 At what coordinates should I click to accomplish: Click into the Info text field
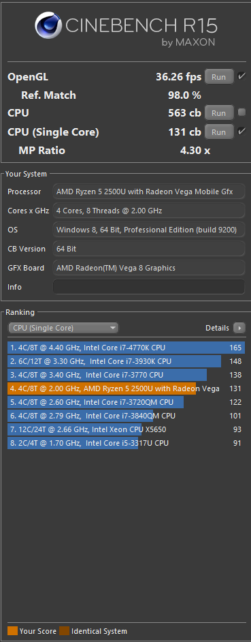pos(149,287)
